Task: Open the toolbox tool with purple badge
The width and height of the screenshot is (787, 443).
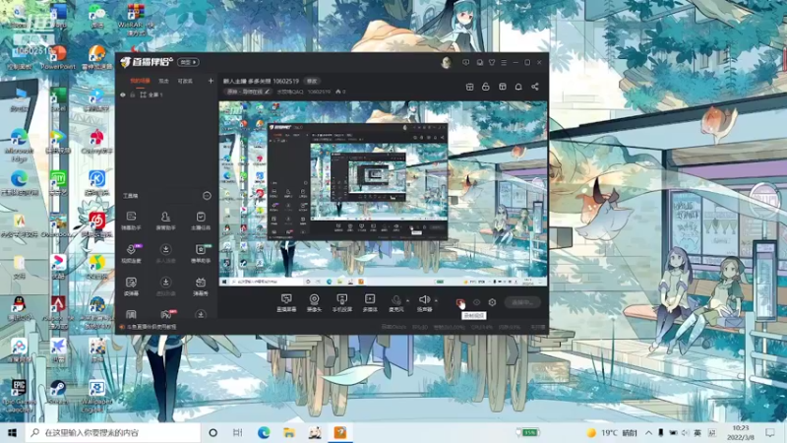Action: pyautogui.click(x=132, y=254)
